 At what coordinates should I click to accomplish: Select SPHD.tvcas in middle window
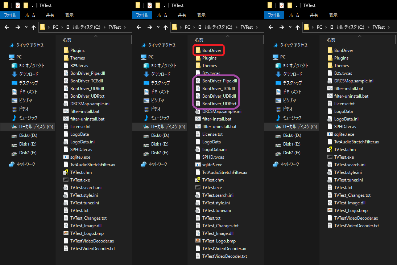tap(210, 157)
